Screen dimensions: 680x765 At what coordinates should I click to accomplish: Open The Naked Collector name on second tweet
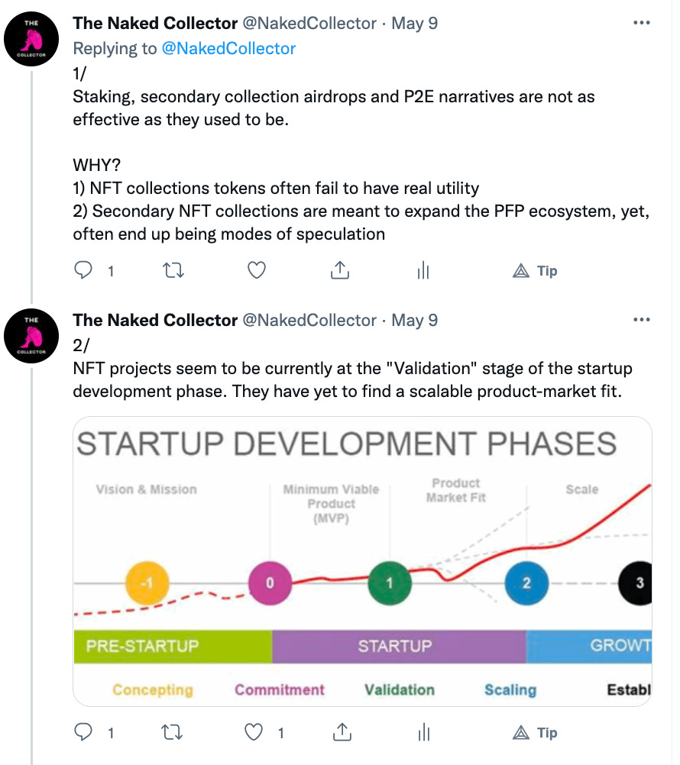point(155,320)
